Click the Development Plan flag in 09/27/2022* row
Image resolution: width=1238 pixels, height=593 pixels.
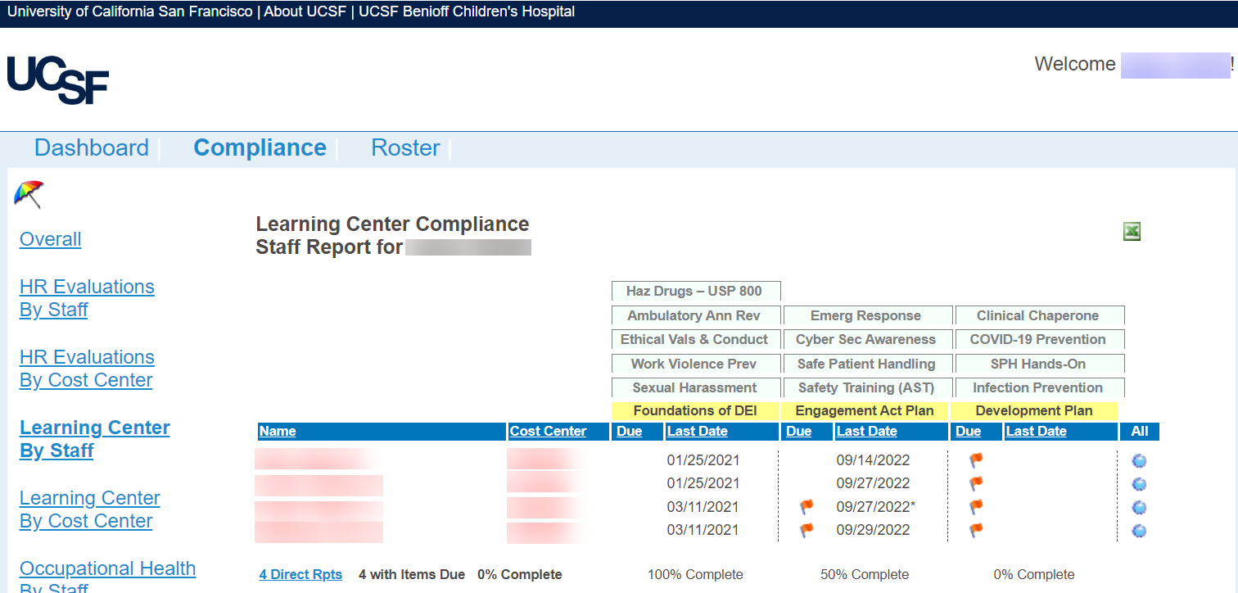[x=976, y=507]
